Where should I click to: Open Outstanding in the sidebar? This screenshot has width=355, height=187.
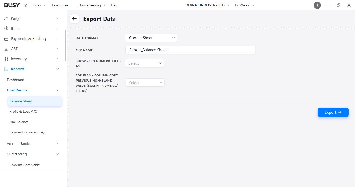point(17,154)
